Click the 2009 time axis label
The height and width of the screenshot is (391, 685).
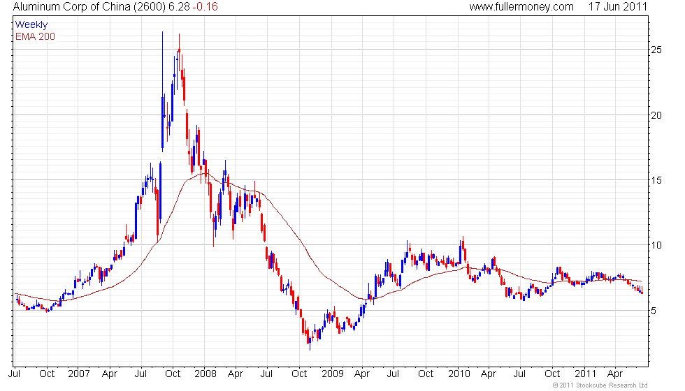tap(333, 374)
